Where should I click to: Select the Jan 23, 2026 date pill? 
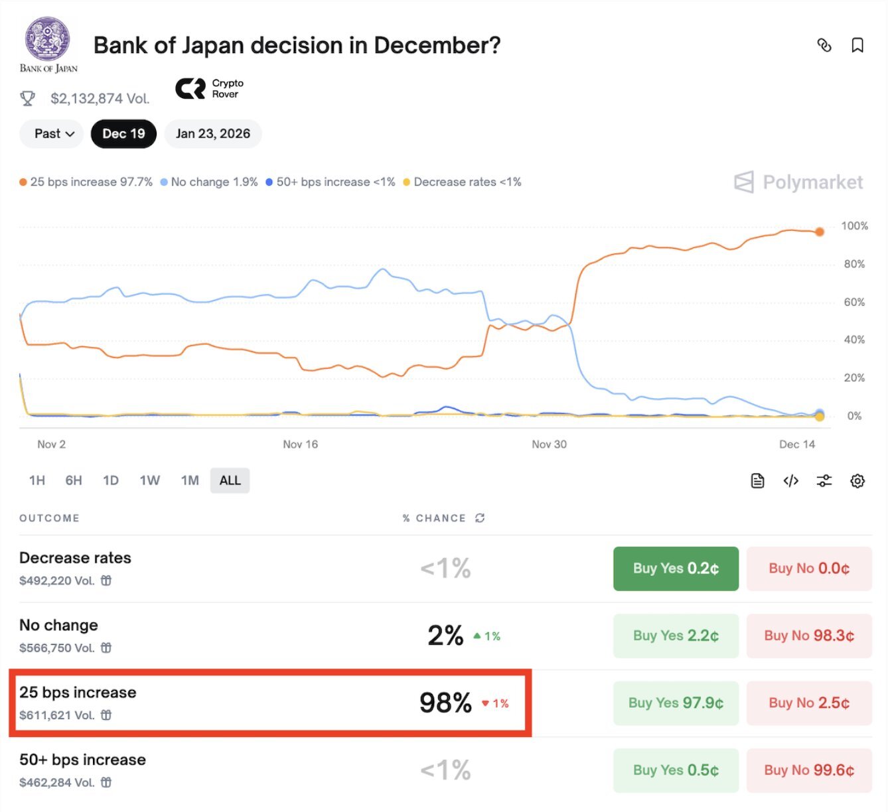tap(213, 133)
